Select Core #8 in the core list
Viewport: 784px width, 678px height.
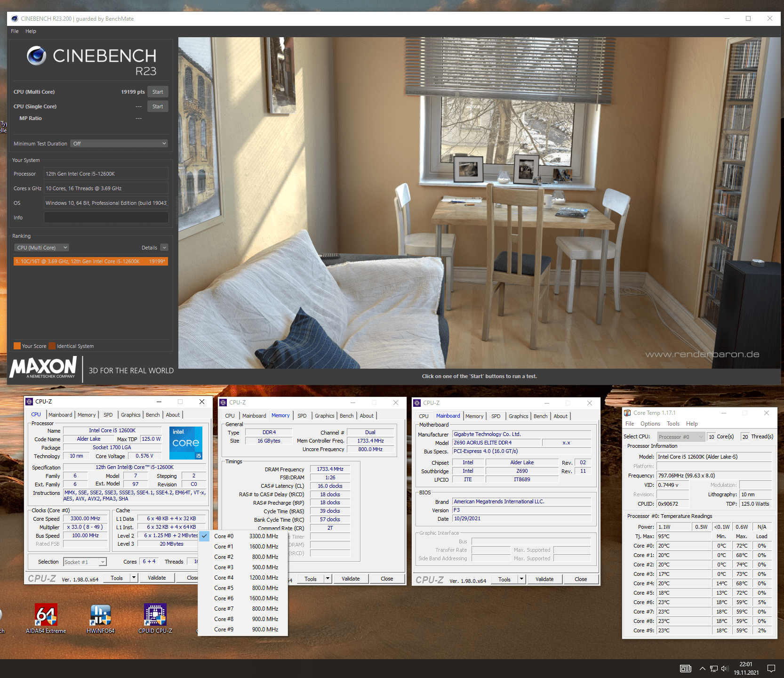pyautogui.click(x=243, y=619)
